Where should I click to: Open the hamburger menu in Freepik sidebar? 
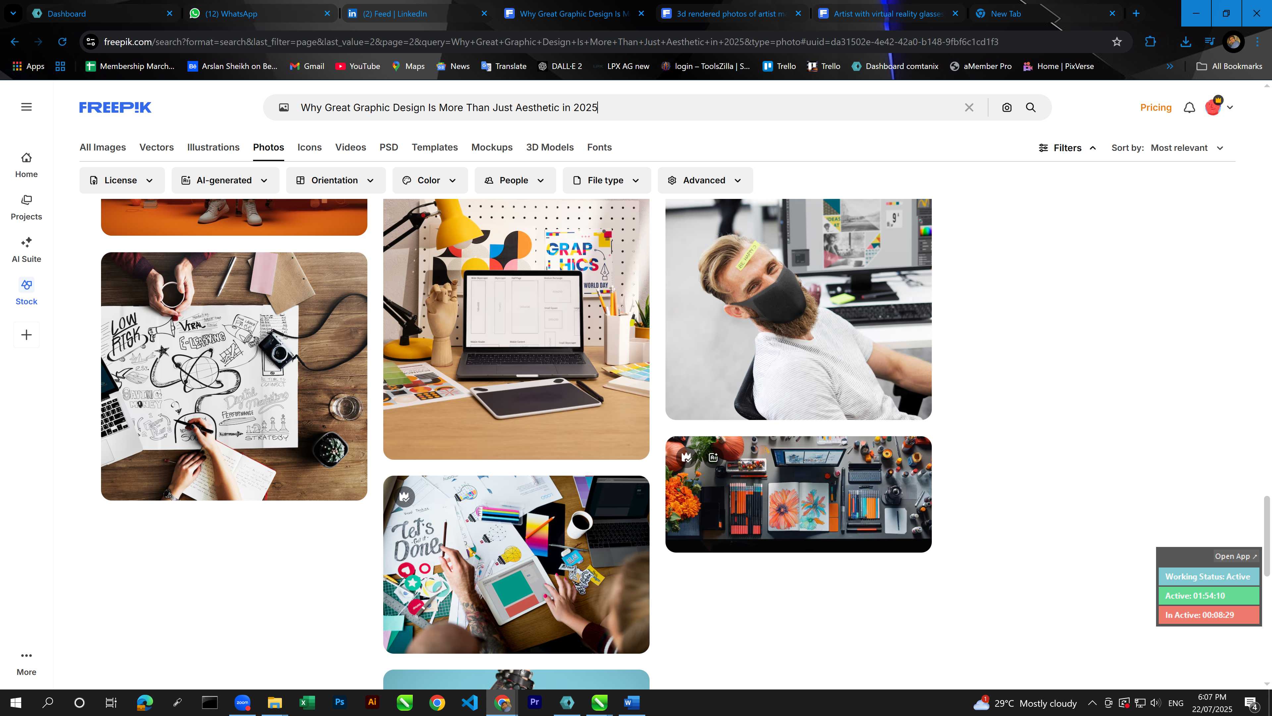click(26, 107)
